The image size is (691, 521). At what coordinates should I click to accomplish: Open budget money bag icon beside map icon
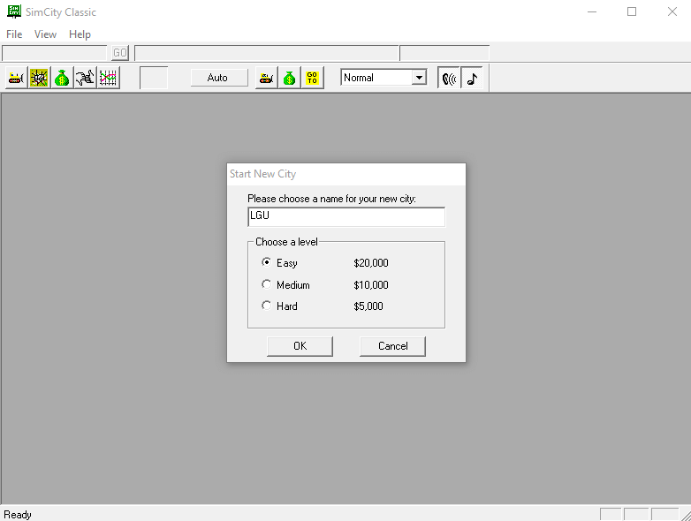coord(62,78)
